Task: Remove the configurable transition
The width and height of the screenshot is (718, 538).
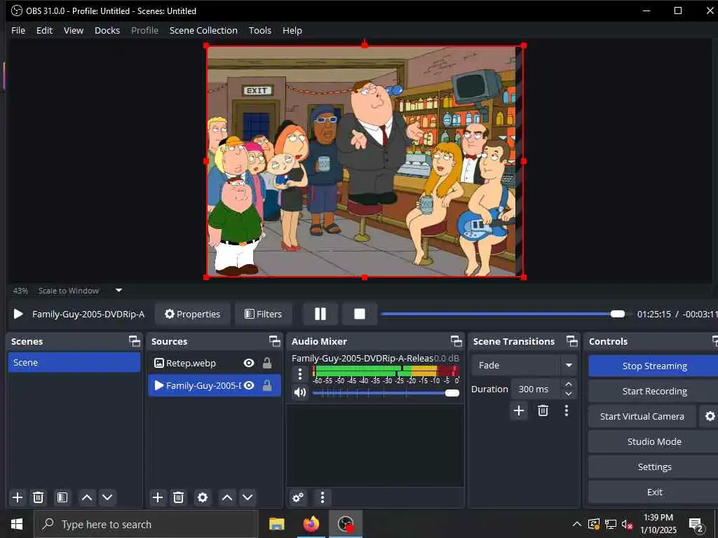Action: tap(543, 411)
